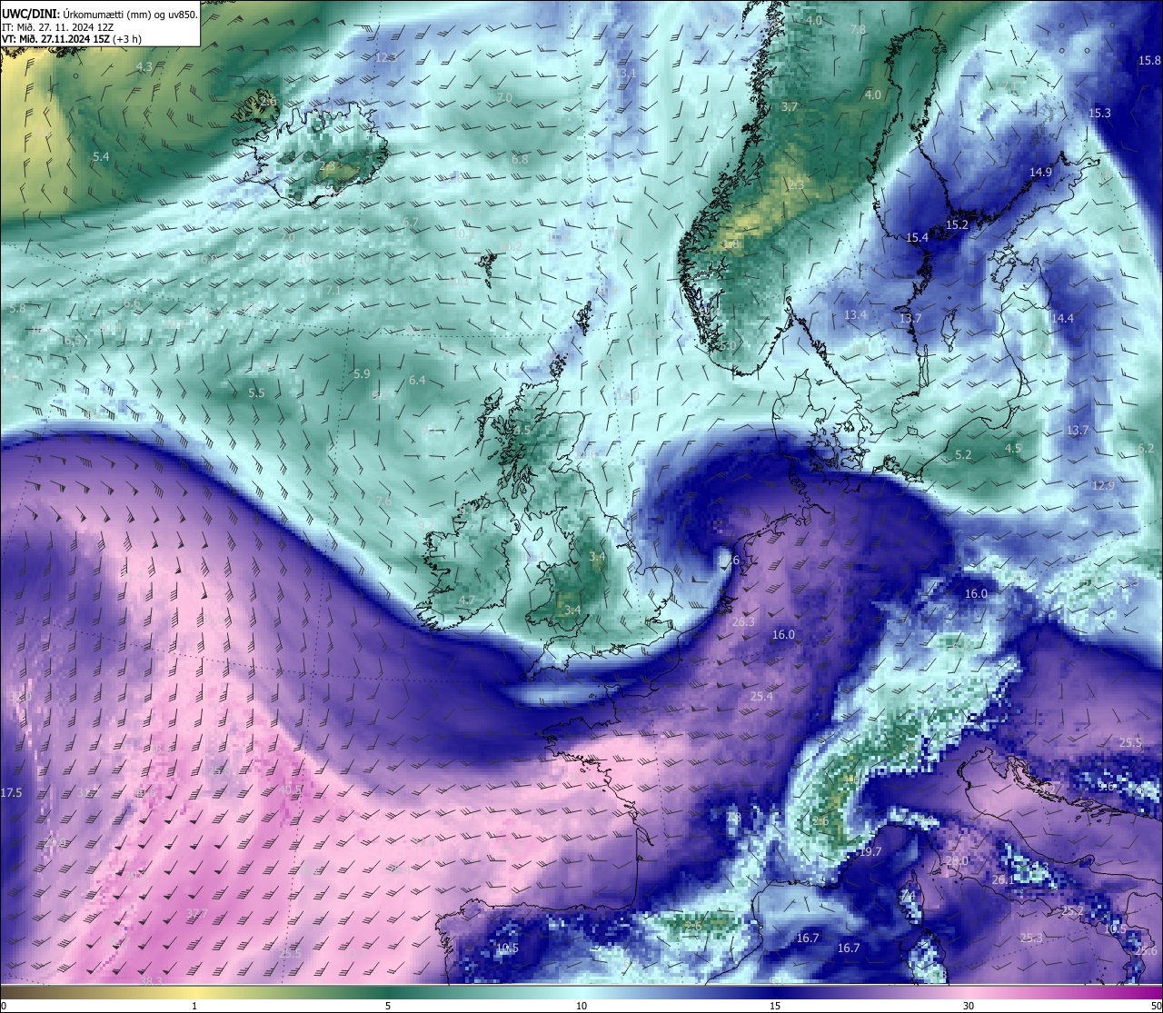Click the 15.4 value label
Viewport: 1163px width, 1013px height.
917,237
